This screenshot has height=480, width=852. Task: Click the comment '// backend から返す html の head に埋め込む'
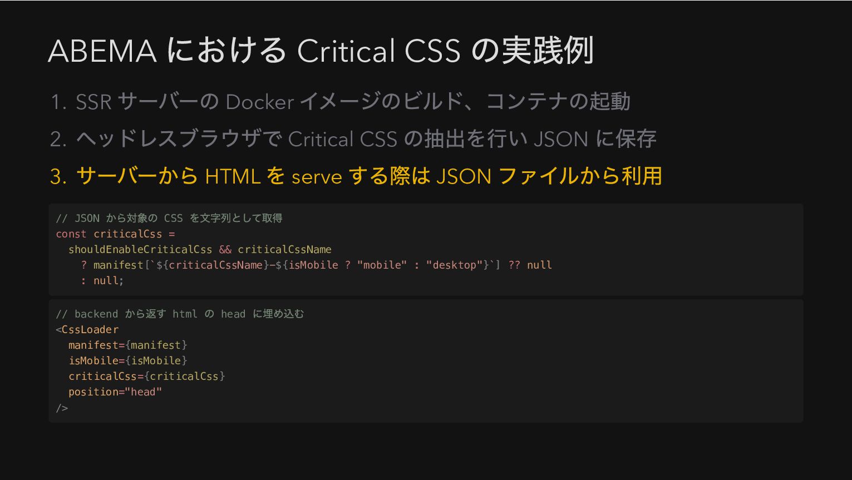click(180, 314)
